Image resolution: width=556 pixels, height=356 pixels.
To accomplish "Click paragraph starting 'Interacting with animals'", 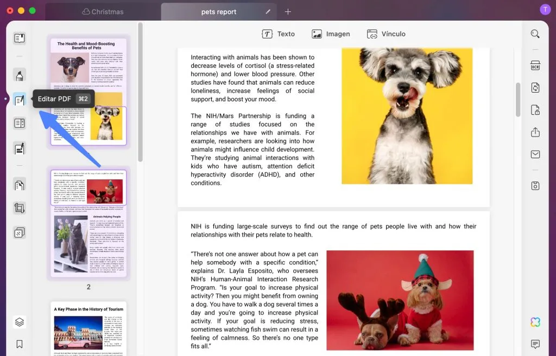I will [252, 78].
